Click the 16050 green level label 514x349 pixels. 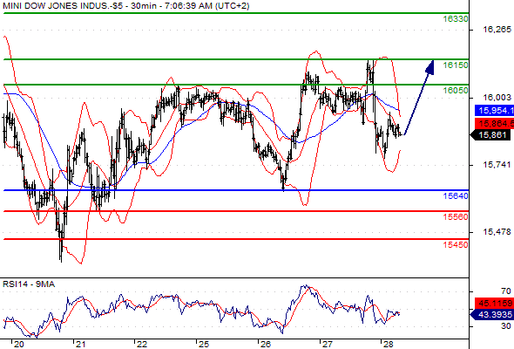tap(456, 90)
